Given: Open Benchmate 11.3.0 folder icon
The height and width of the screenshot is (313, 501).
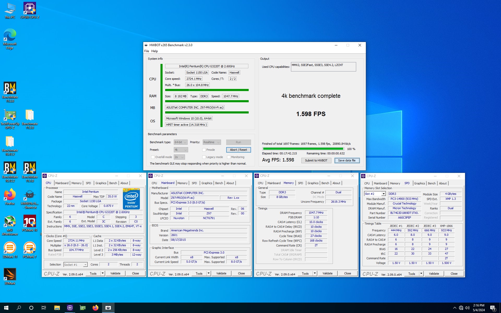Looking at the screenshot, I should point(30,119).
